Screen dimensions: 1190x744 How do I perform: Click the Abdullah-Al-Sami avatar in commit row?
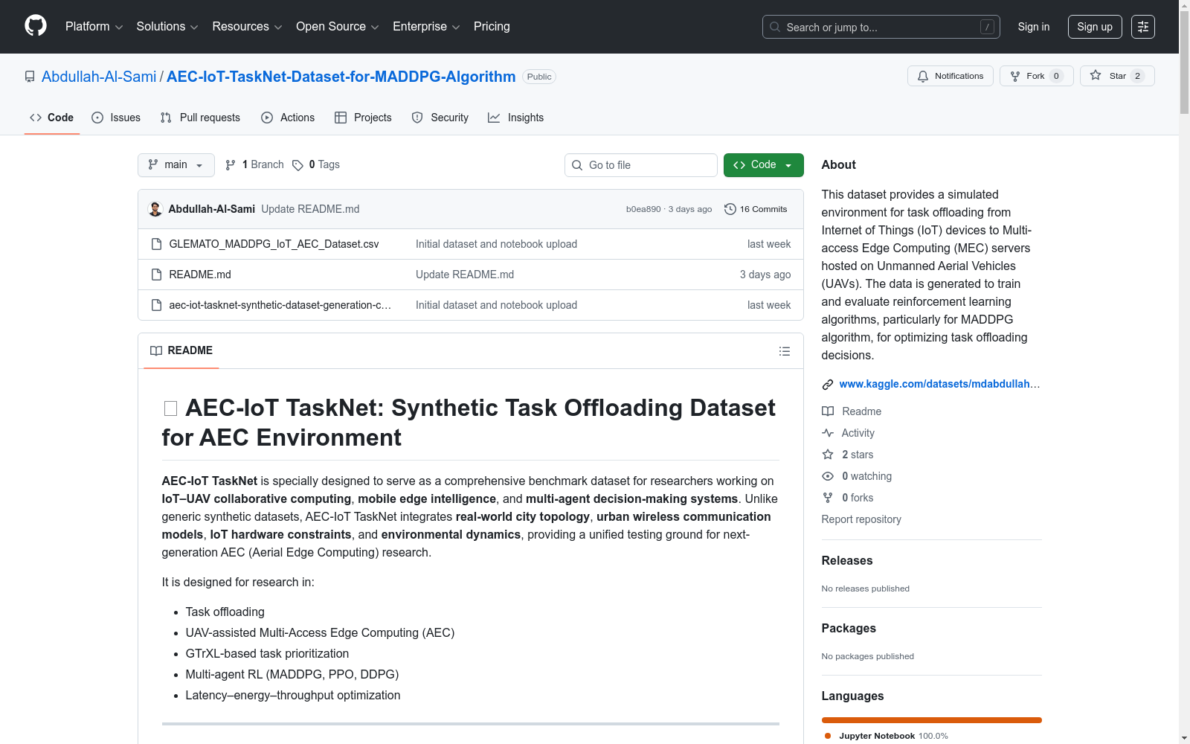click(x=155, y=209)
